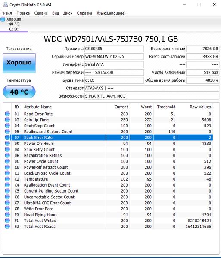221x258 pixels.
Task: Click status orb for Total Host Reads
Action: [x=7, y=226]
